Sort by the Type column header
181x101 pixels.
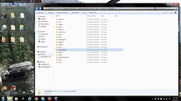tap(102, 16)
